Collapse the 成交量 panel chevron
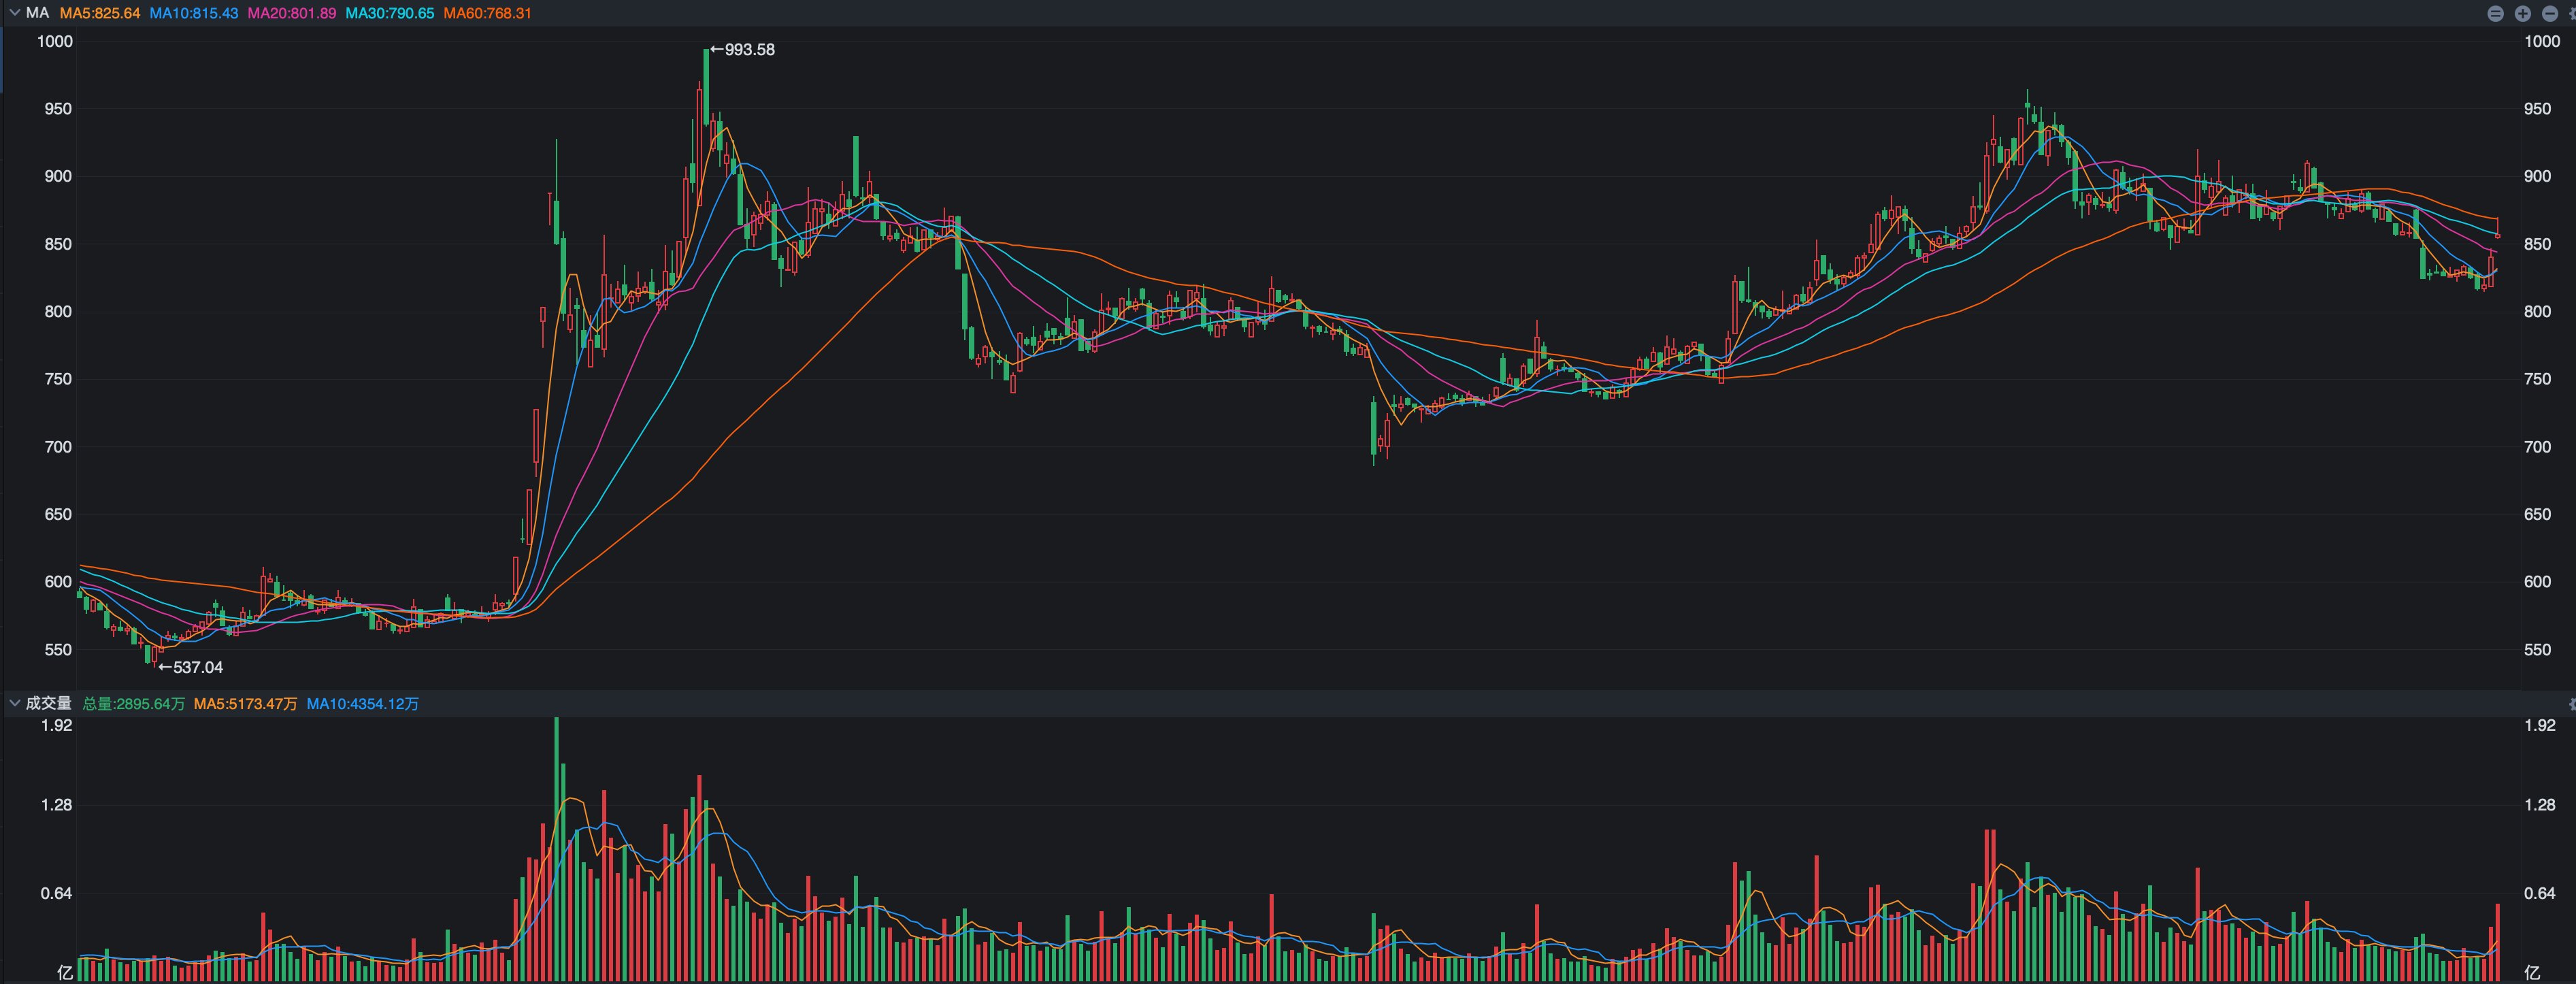2576x984 pixels. tap(14, 704)
